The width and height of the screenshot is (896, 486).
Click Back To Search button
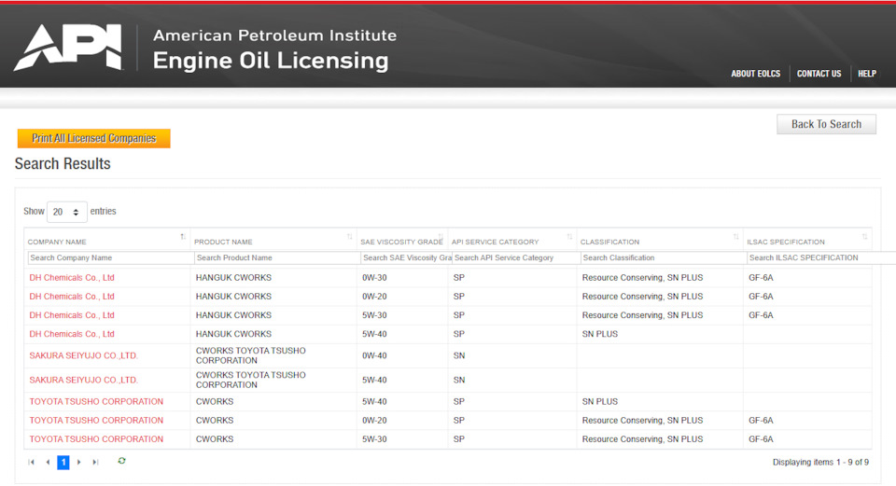[826, 124]
